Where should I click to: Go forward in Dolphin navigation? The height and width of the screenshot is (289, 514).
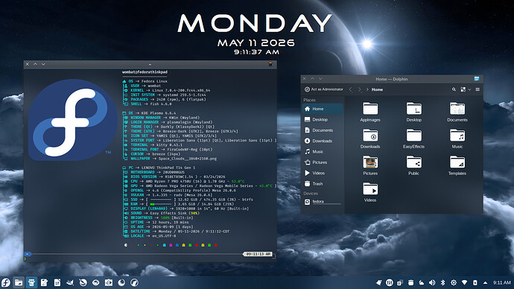(359, 89)
